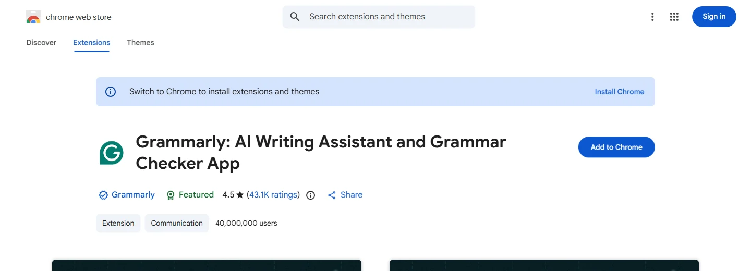Open the Grammarly publisher link

coord(133,195)
